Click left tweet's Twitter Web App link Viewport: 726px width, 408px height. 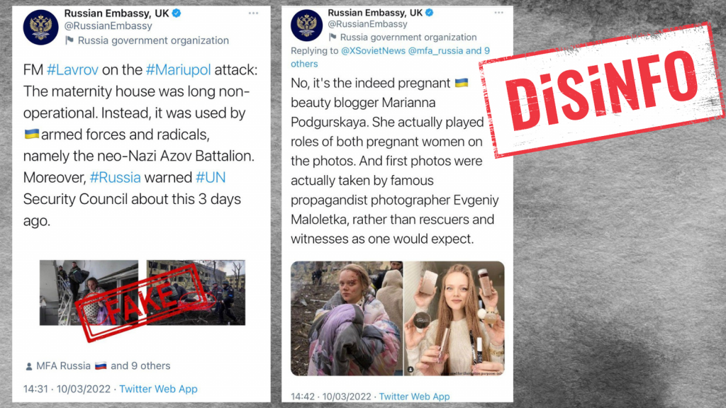pyautogui.click(x=158, y=389)
